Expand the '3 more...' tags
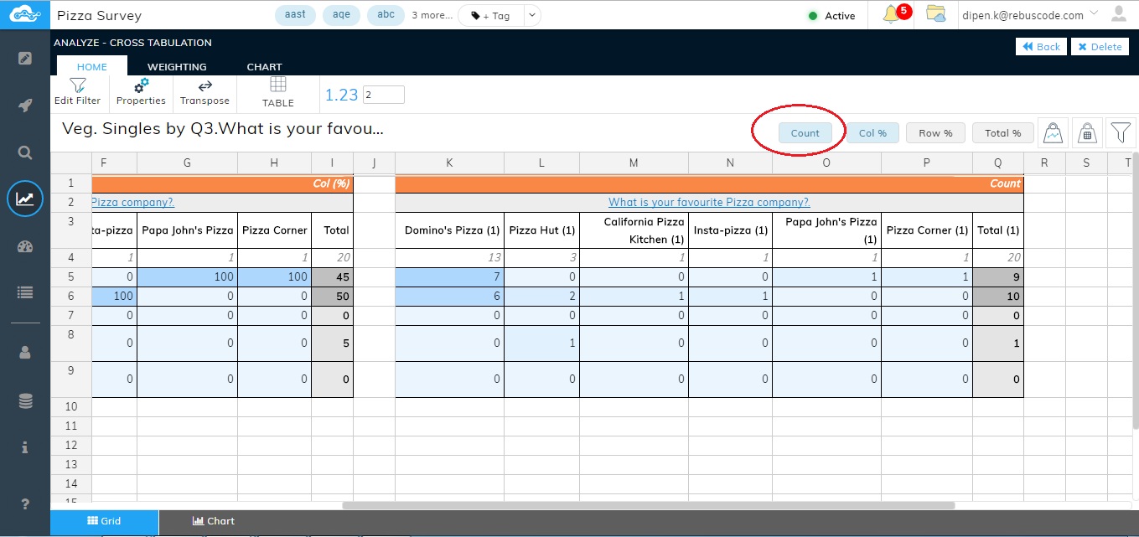This screenshot has width=1139, height=537. (432, 15)
